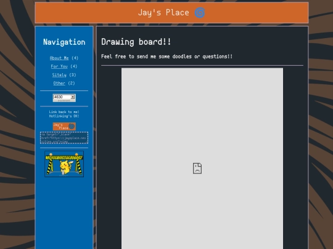The image size is (333, 249).
Task: Click the Jay's Place header title
Action: click(163, 12)
